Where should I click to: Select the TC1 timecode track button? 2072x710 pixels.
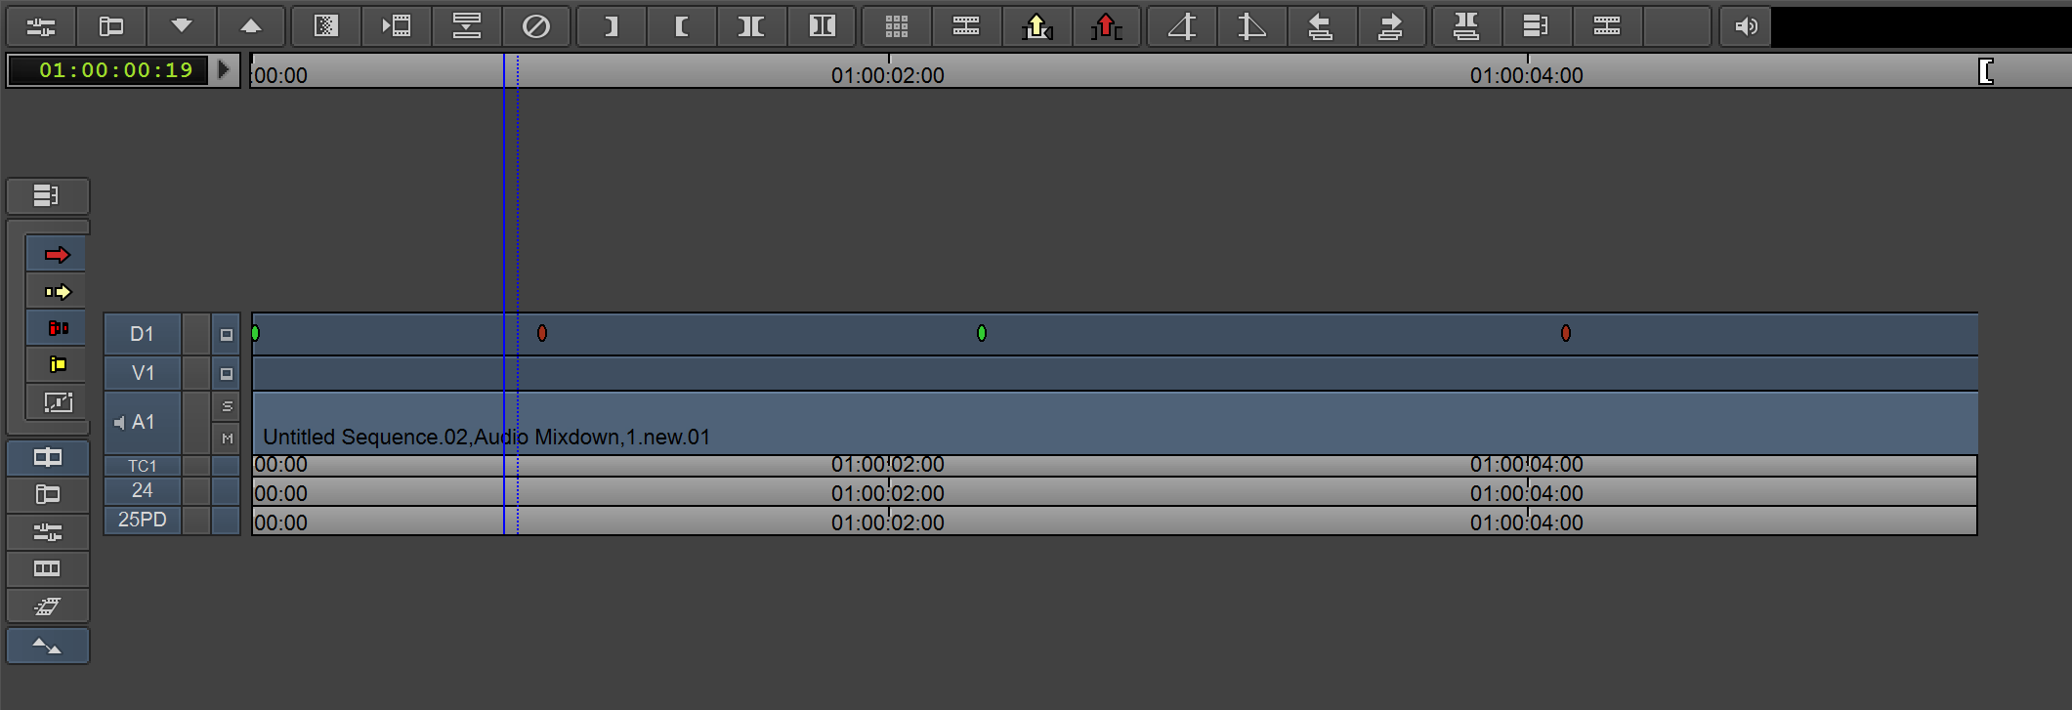point(143,466)
